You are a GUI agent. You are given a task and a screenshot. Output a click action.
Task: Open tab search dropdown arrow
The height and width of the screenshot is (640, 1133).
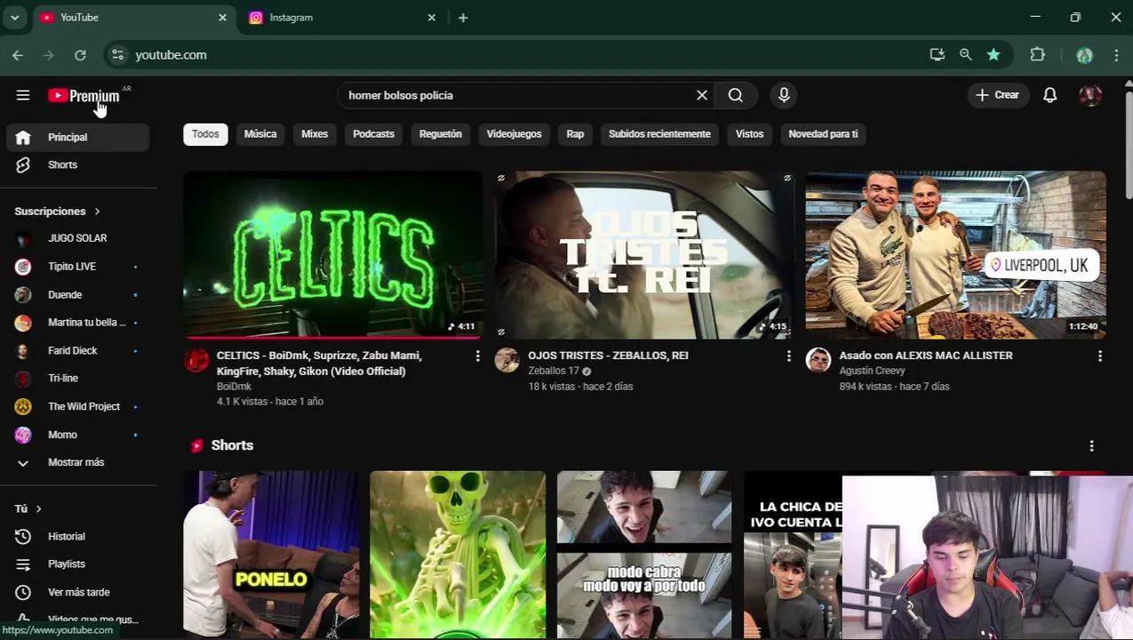(14, 18)
